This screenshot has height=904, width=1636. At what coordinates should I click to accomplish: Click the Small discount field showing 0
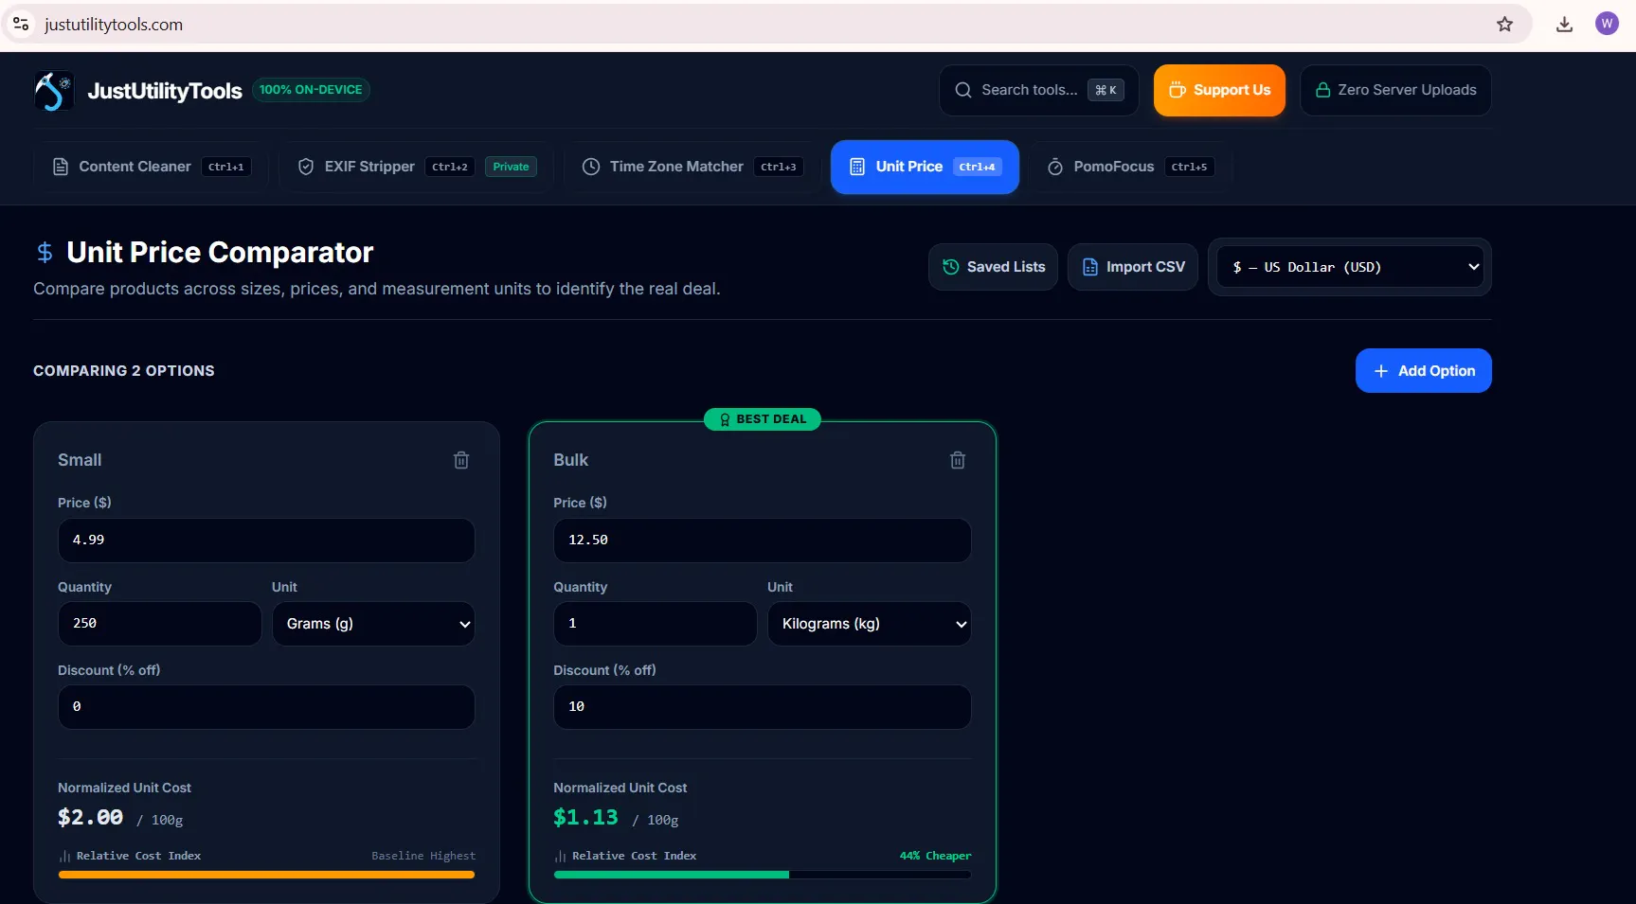click(266, 707)
